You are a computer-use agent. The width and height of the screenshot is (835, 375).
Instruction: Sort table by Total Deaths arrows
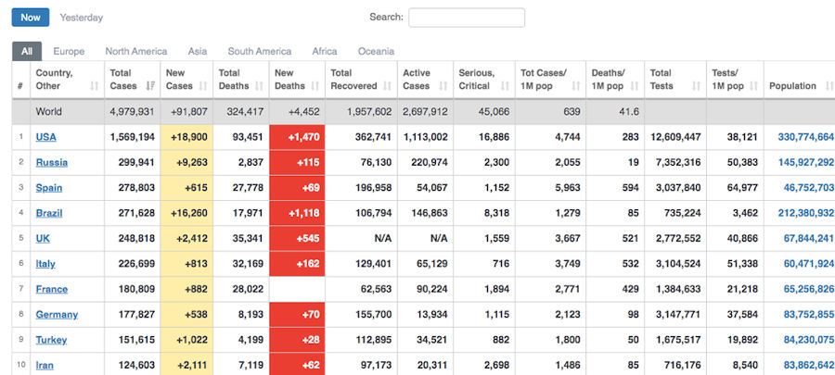(x=260, y=86)
